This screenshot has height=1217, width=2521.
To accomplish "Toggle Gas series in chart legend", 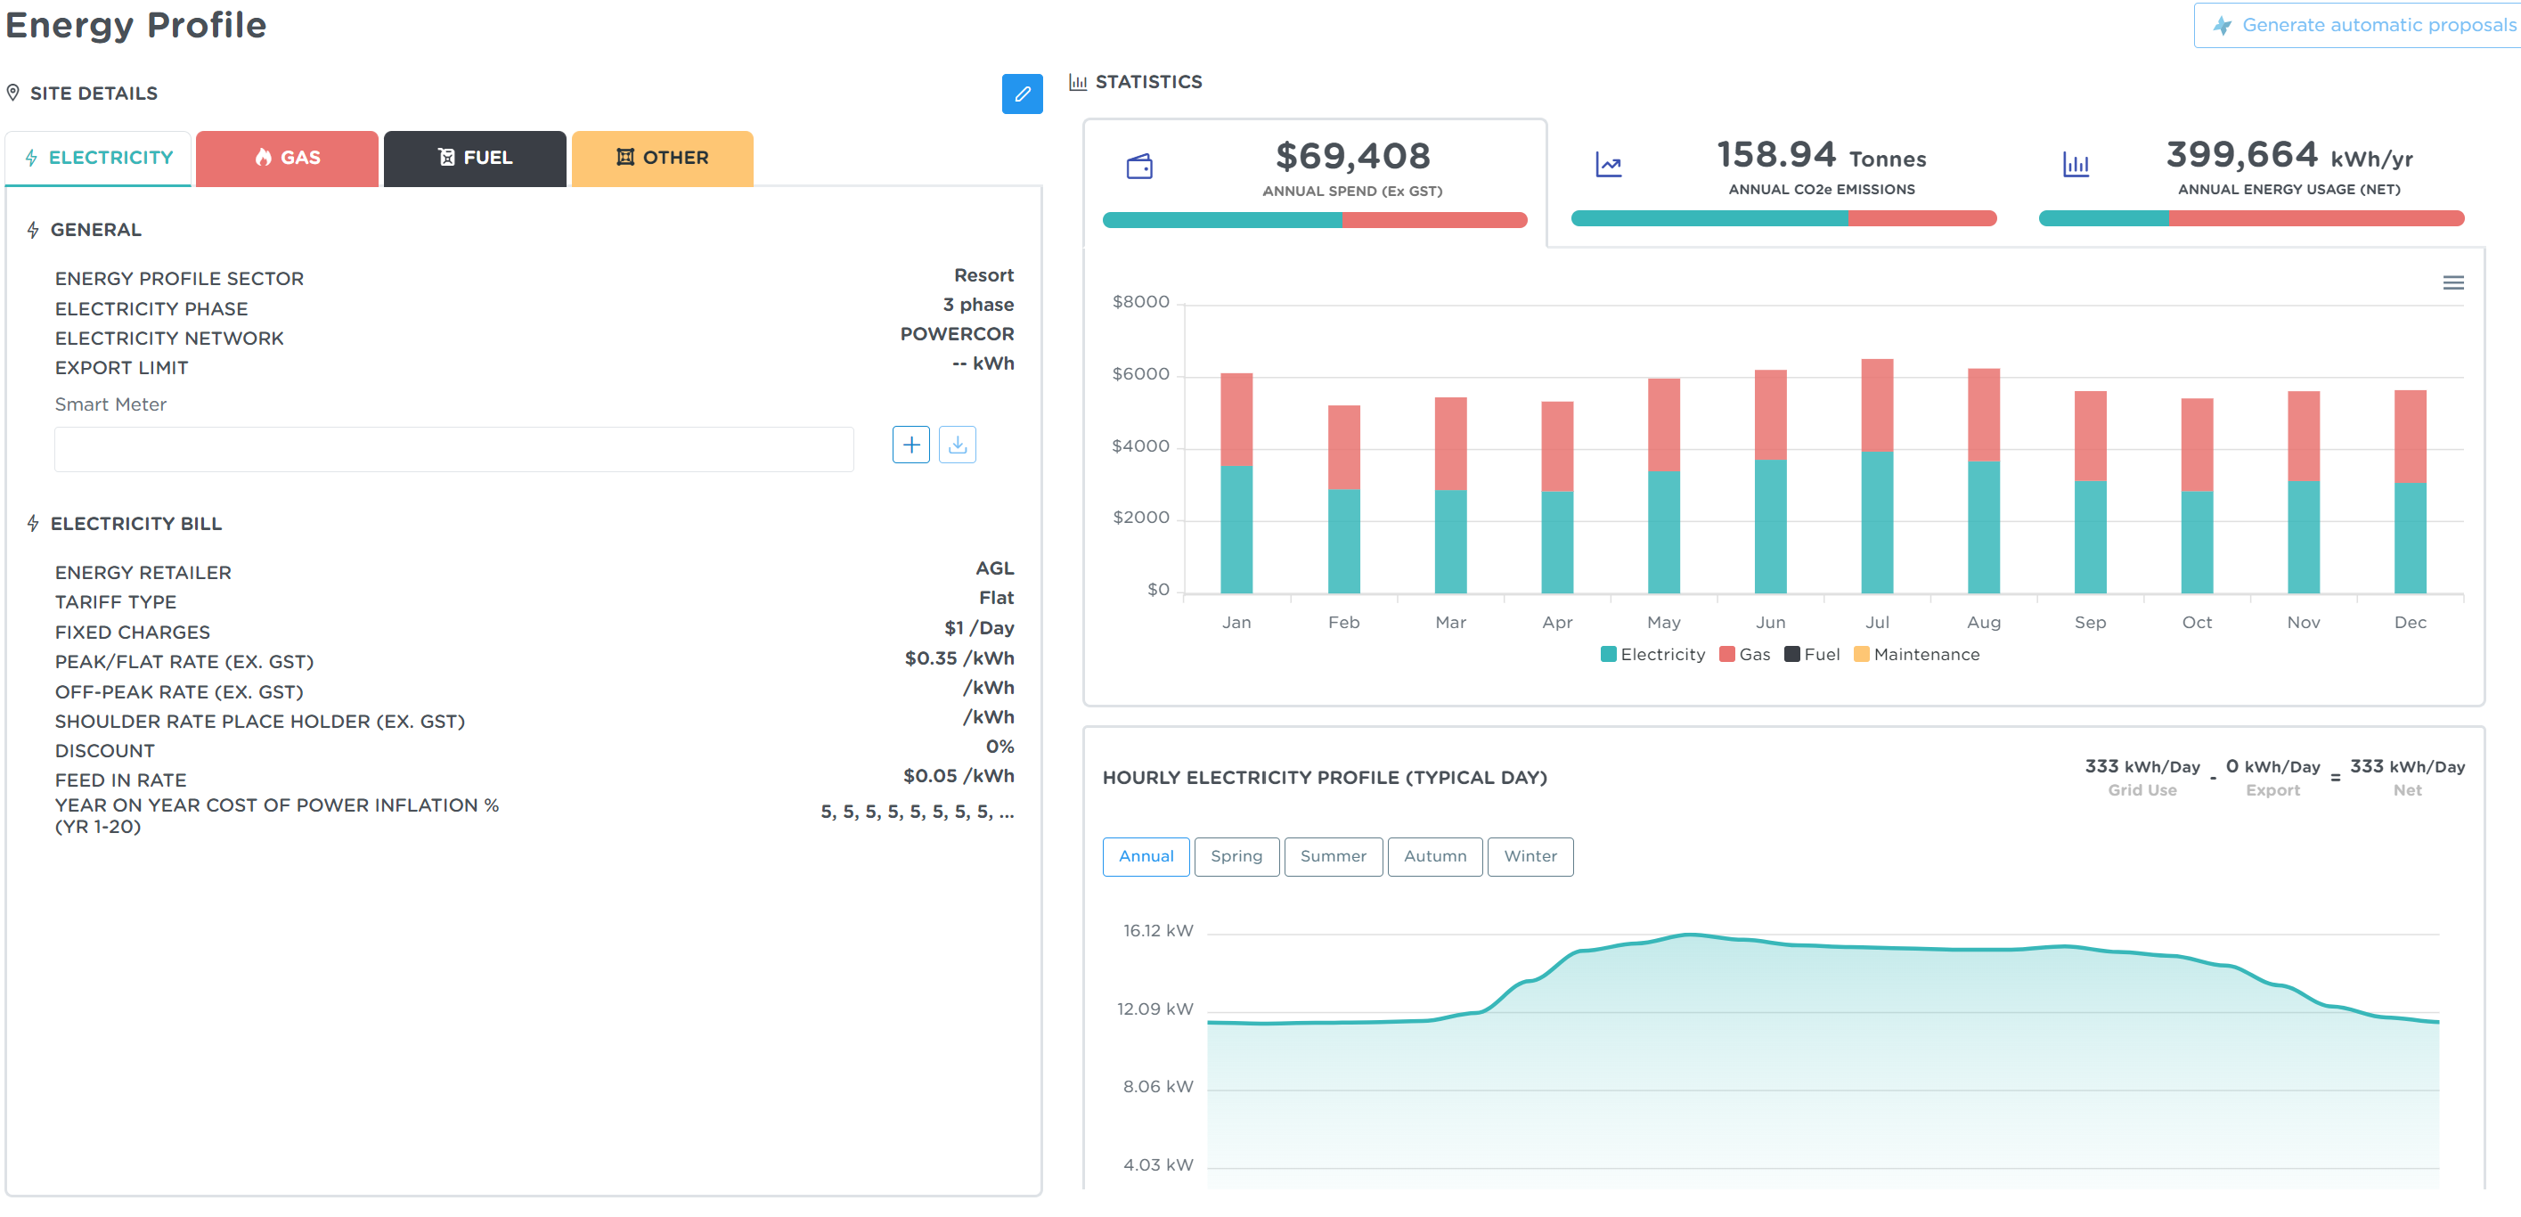I will pyautogui.click(x=1744, y=654).
